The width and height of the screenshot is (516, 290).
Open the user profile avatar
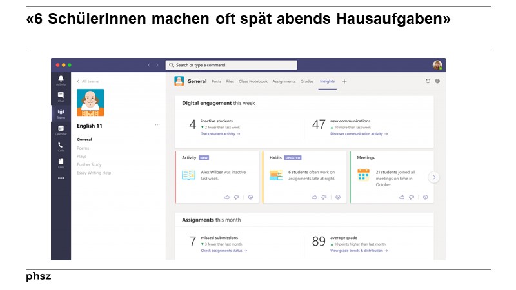(437, 65)
